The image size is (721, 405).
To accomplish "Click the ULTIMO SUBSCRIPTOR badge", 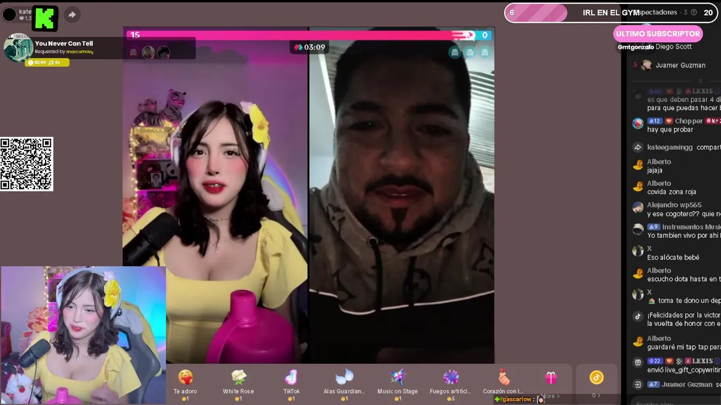I will (658, 34).
